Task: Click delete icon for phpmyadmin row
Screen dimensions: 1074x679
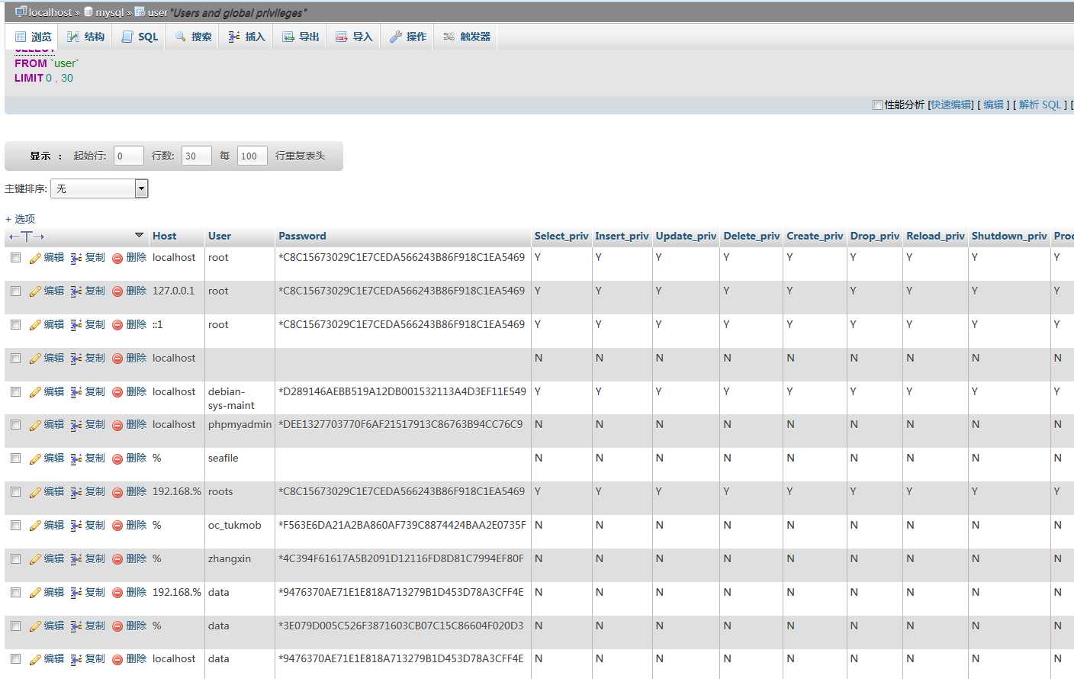Action: pyautogui.click(x=117, y=426)
